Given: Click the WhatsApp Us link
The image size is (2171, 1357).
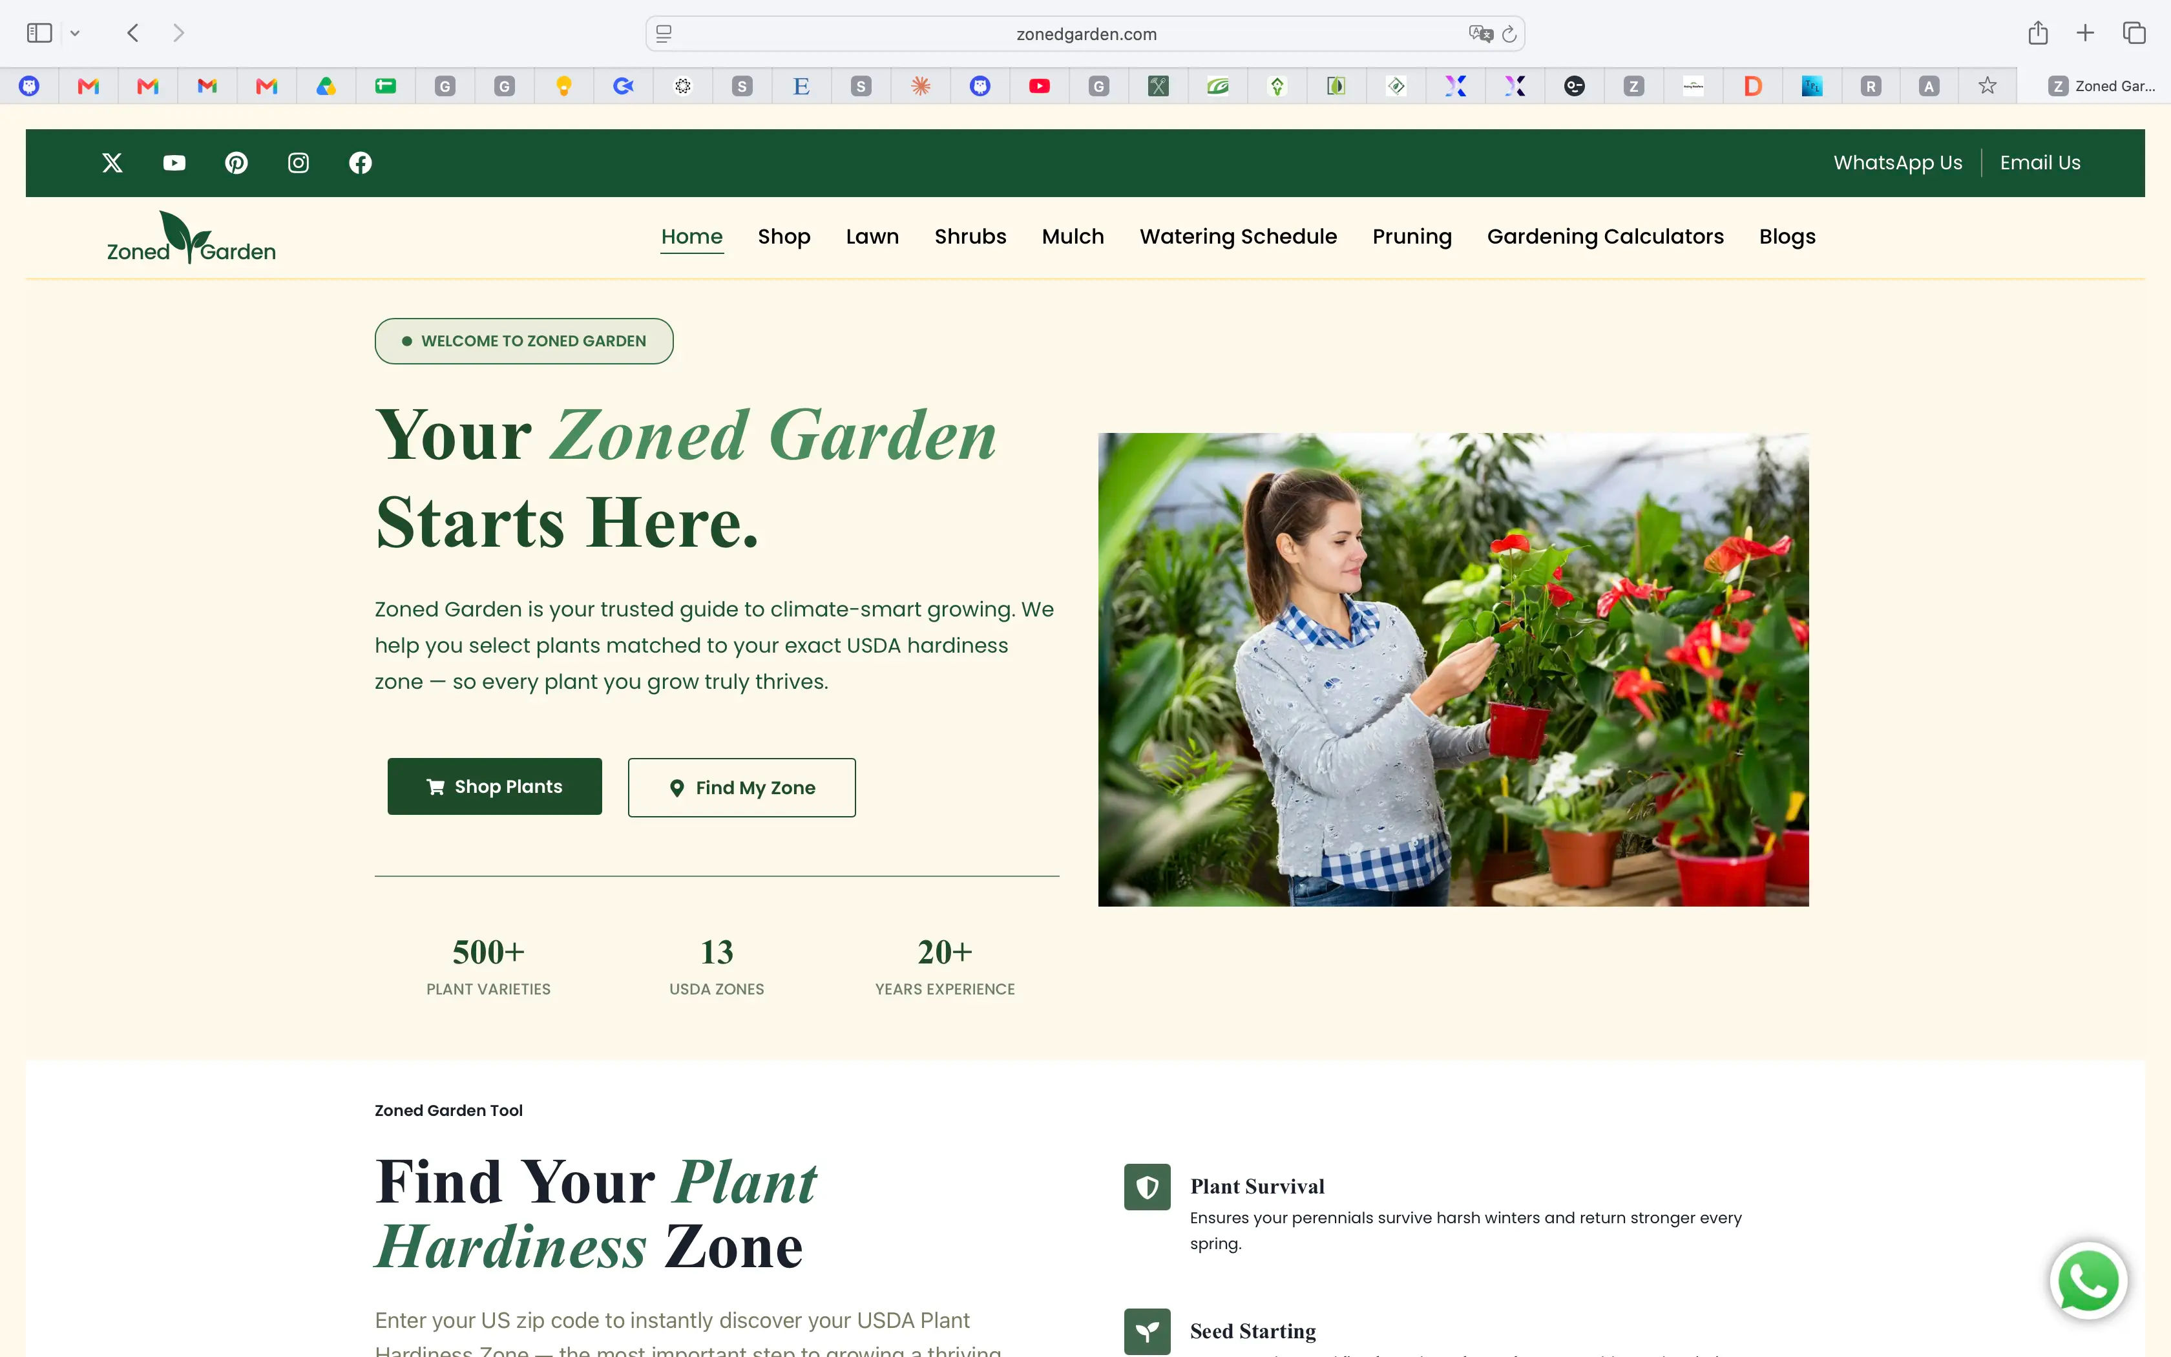Looking at the screenshot, I should [x=1898, y=162].
